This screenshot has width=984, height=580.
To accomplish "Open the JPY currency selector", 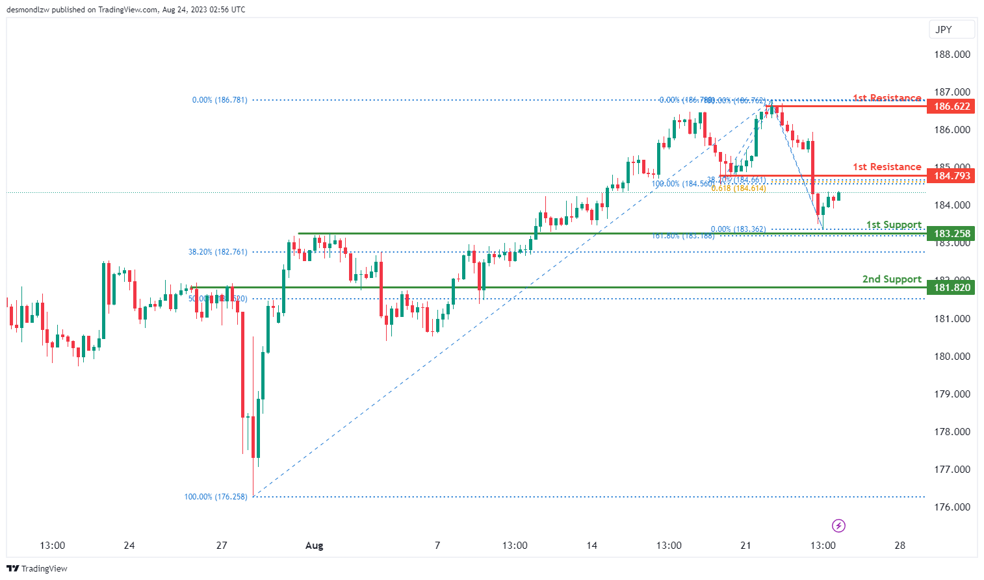I will coord(952,29).
